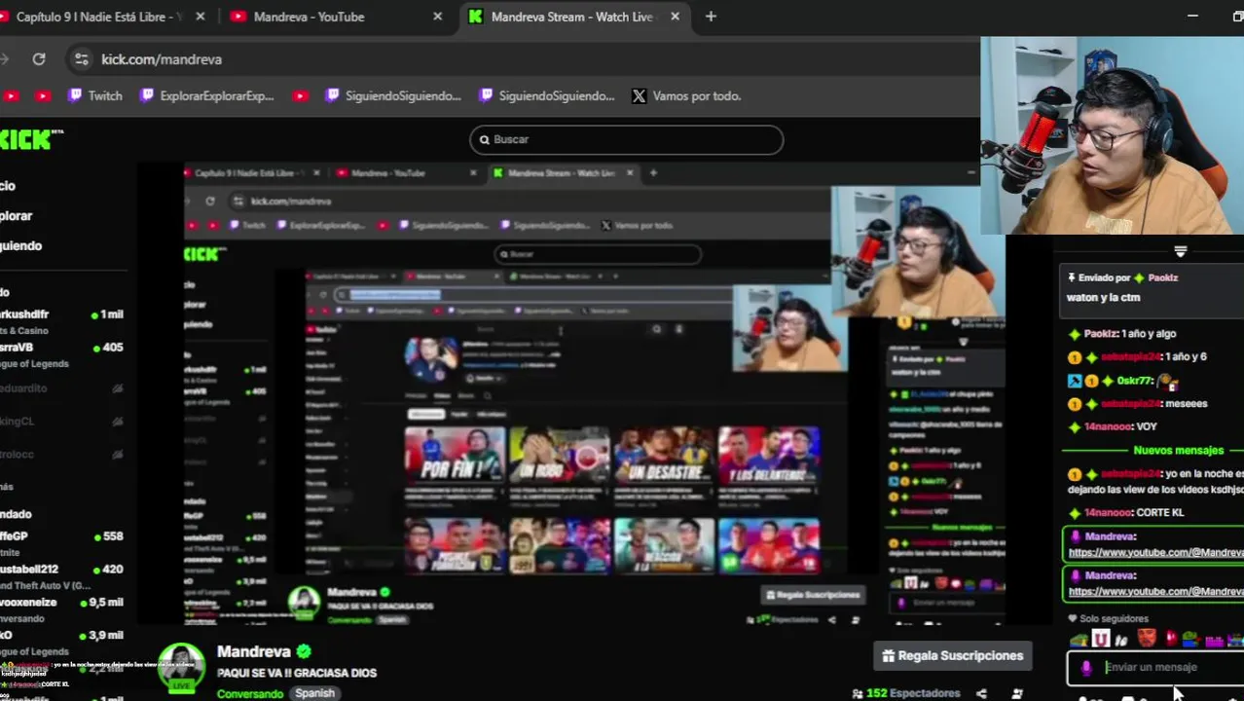
Task: Click the pickaxe badge beside 0skr77
Action: point(1075,381)
